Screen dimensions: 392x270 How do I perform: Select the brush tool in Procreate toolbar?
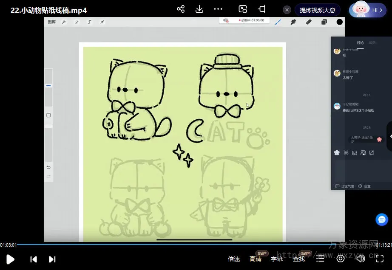tap(278, 22)
